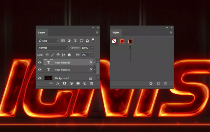Clear style button in Styles panel
Viewport: 210px width, 132px height.
click(x=151, y=83)
